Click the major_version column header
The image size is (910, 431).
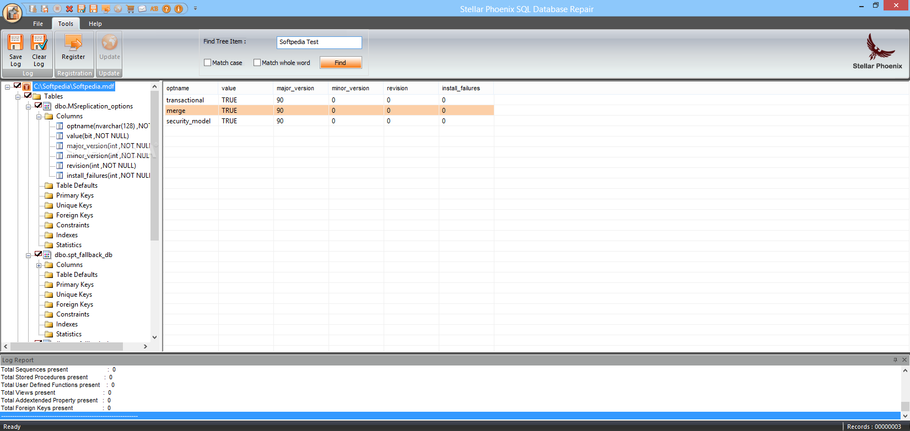[x=301, y=88]
